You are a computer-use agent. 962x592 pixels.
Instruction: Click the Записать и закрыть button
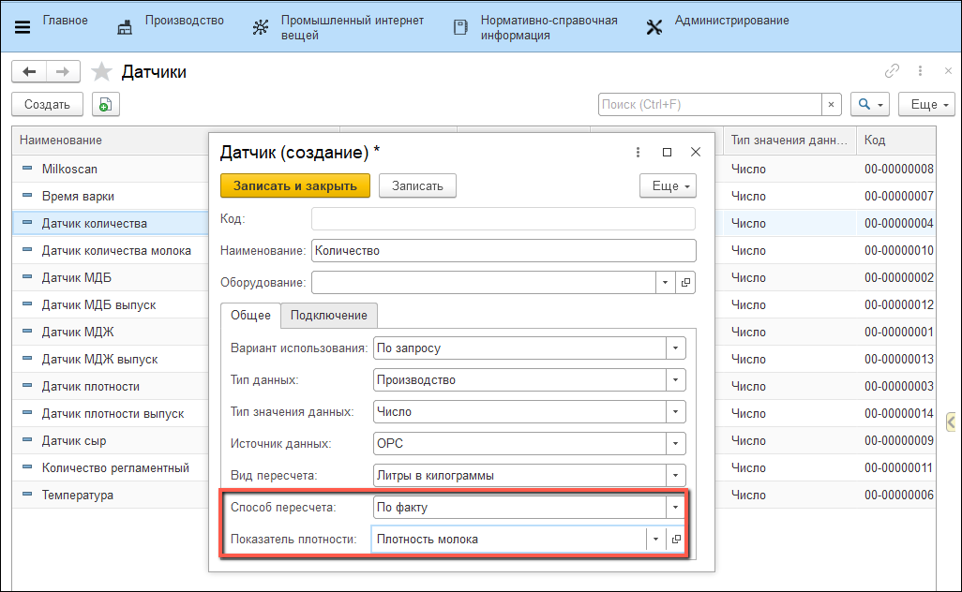coord(295,186)
